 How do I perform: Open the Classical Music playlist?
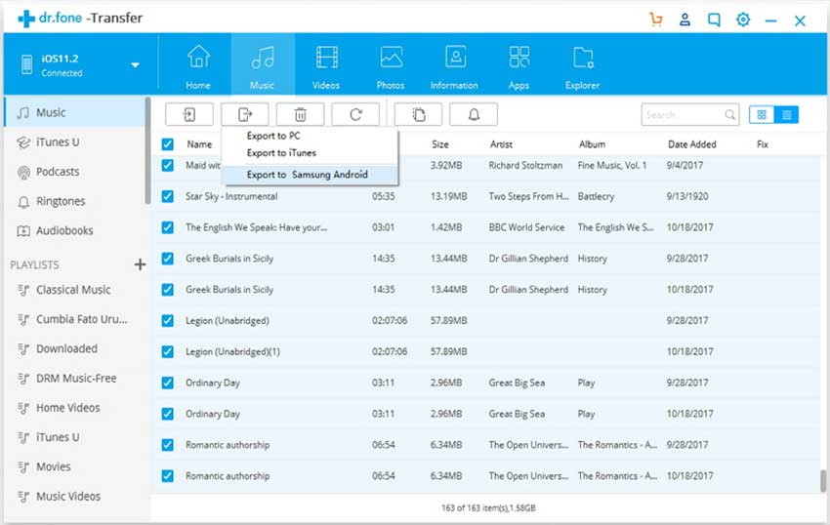74,290
